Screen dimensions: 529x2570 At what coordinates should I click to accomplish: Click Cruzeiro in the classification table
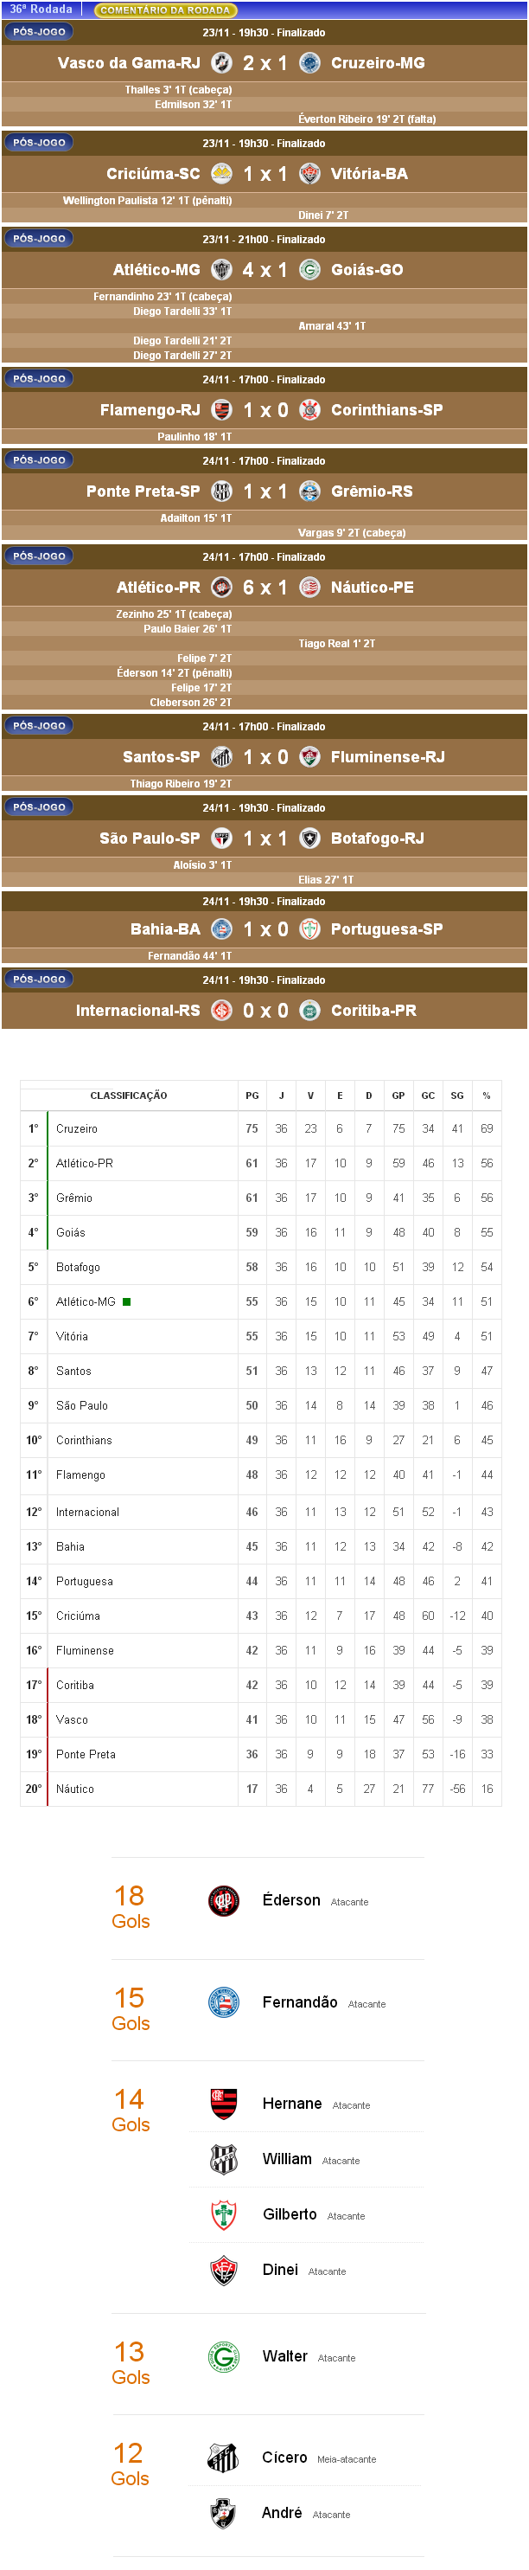pyautogui.click(x=77, y=1128)
